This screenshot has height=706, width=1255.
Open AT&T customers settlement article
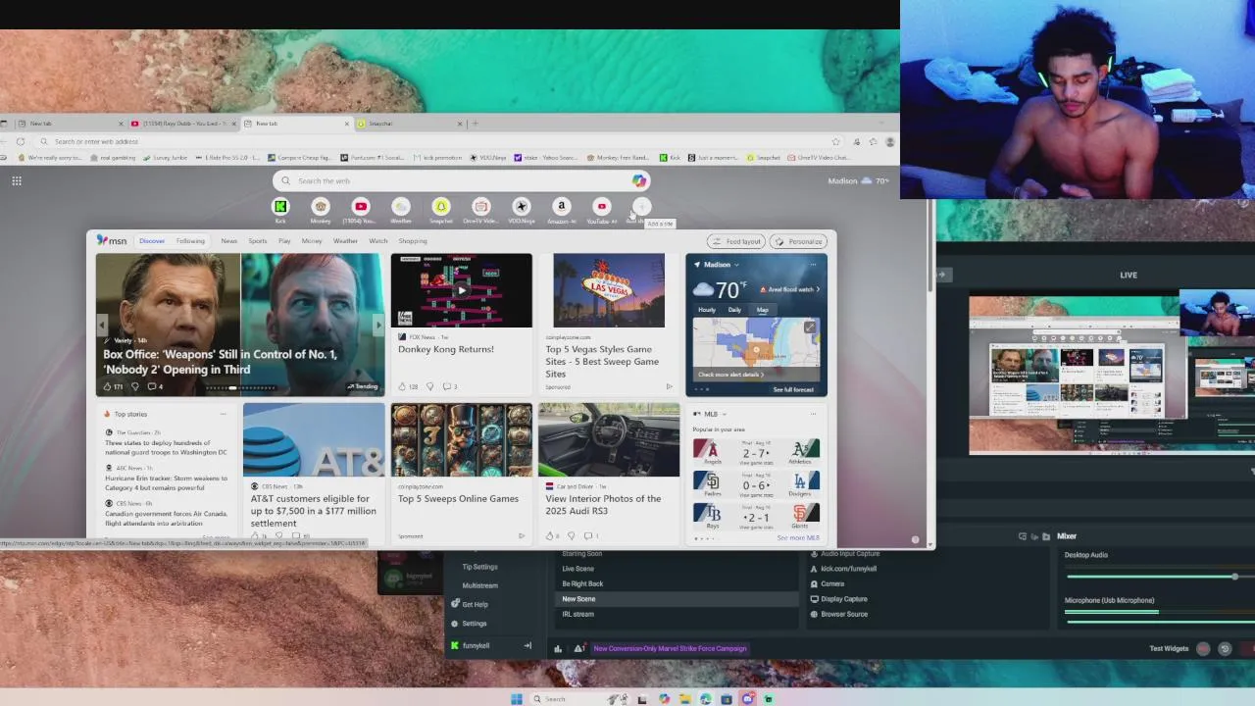314,511
